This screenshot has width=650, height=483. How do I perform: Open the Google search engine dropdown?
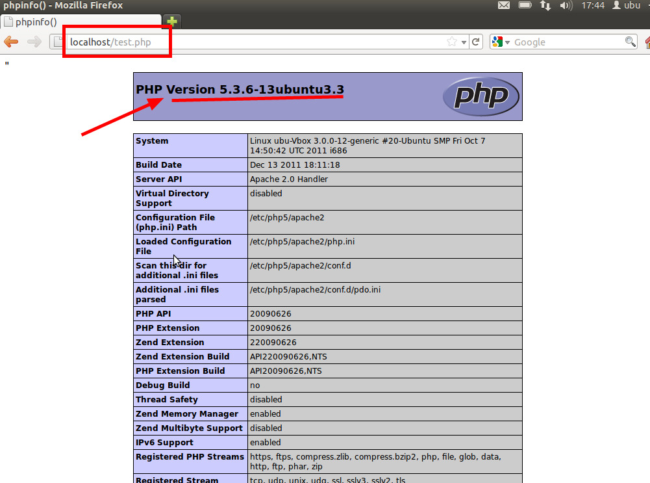click(501, 42)
